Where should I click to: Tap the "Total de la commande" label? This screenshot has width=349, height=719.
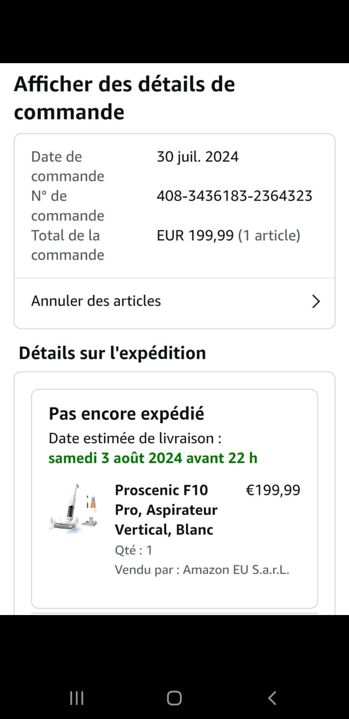point(68,245)
